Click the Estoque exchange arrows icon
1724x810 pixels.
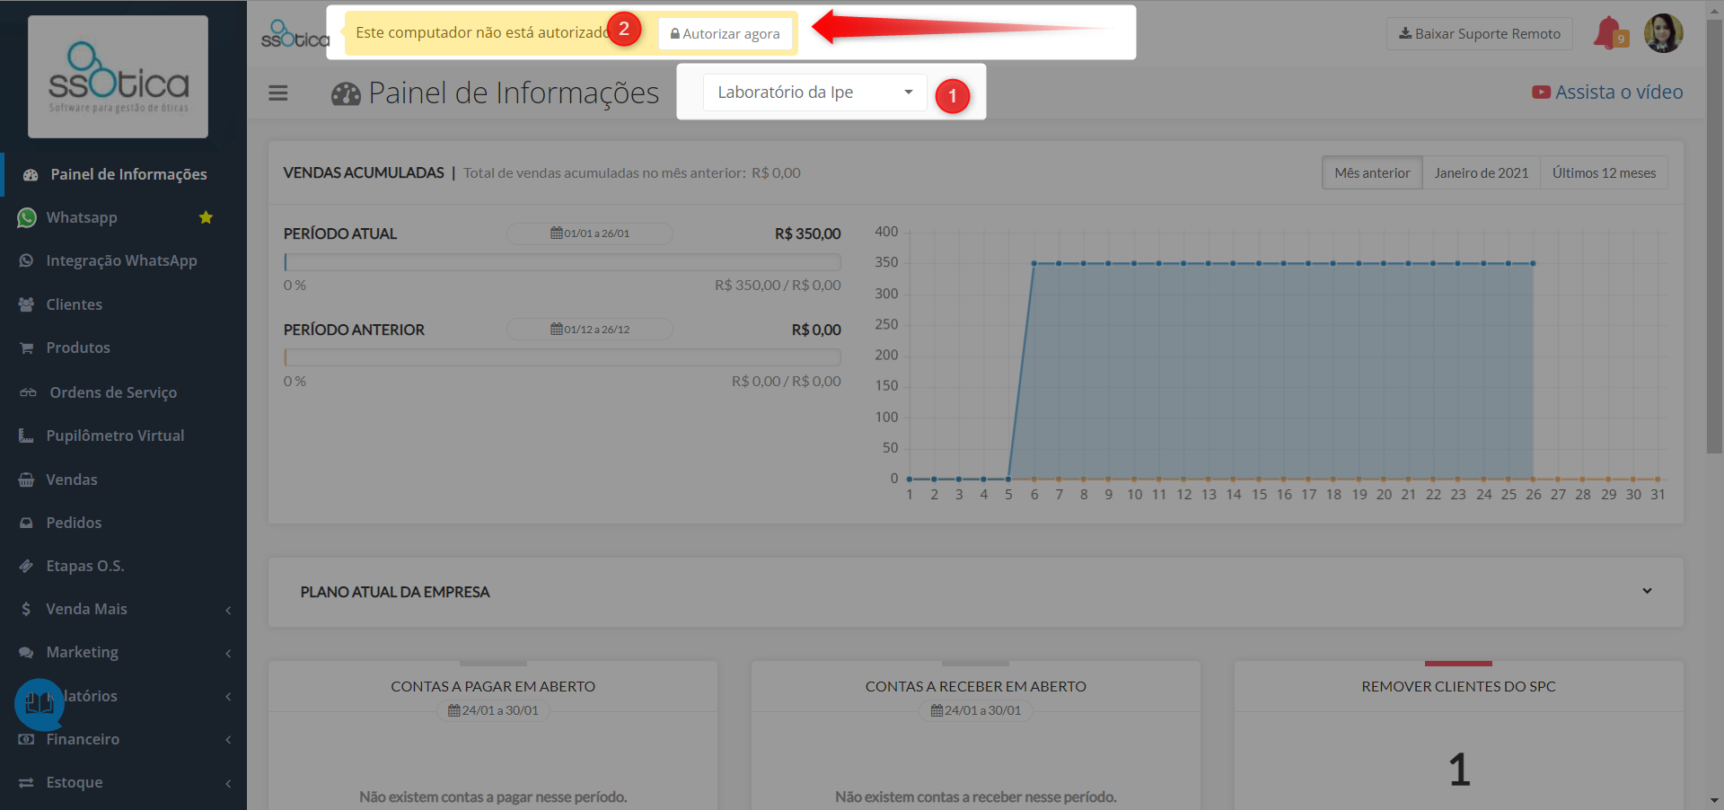(x=27, y=782)
